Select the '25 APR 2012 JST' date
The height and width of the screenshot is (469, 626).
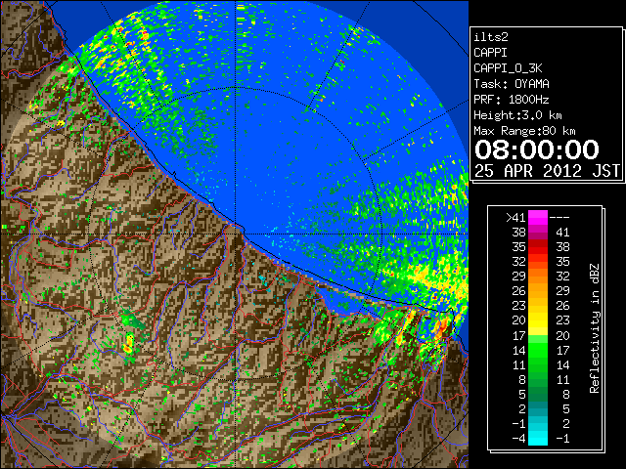point(547,171)
